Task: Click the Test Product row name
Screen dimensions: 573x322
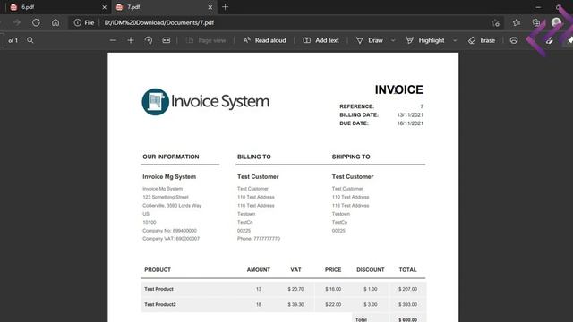Action: [158, 289]
